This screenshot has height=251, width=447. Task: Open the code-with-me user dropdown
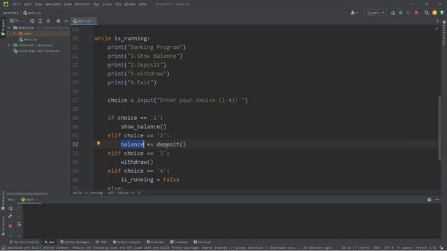tap(354, 13)
